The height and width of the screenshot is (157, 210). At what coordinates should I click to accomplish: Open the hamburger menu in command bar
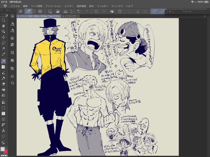coord(20,11)
